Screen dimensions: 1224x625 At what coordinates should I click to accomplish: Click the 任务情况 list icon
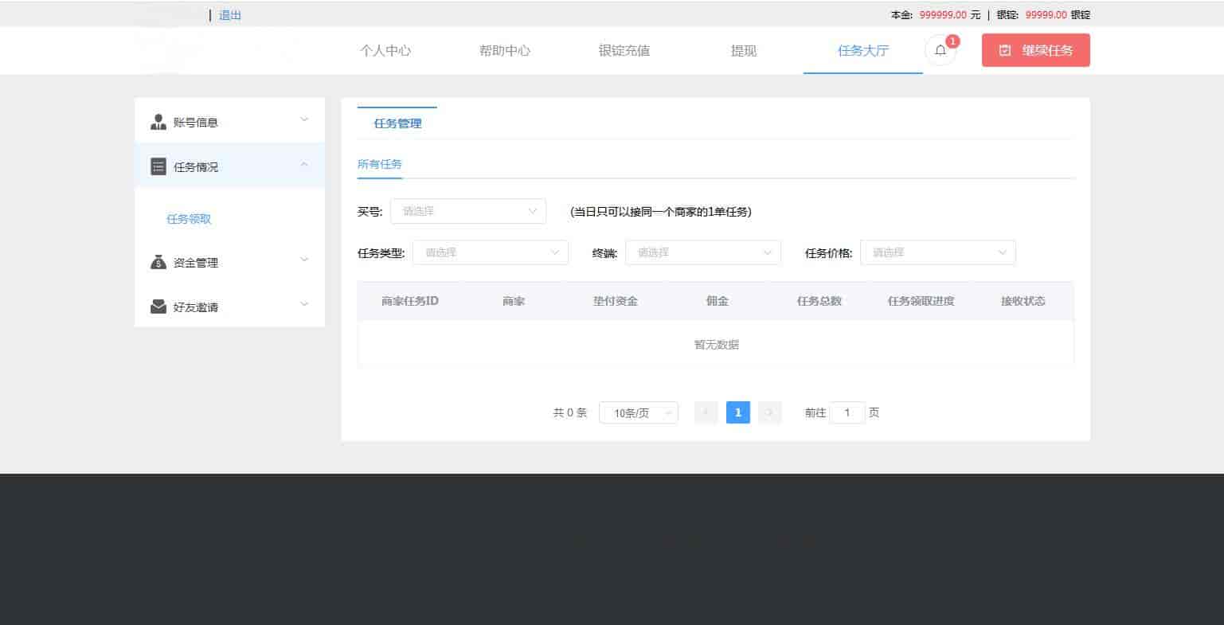158,167
